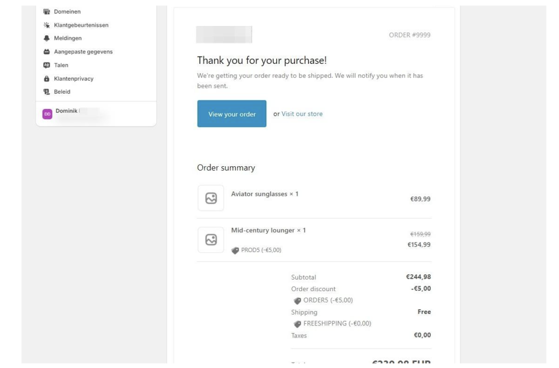Viewport: 559px width, 368px height.
Task: Click the View your order button
Action: (231, 114)
